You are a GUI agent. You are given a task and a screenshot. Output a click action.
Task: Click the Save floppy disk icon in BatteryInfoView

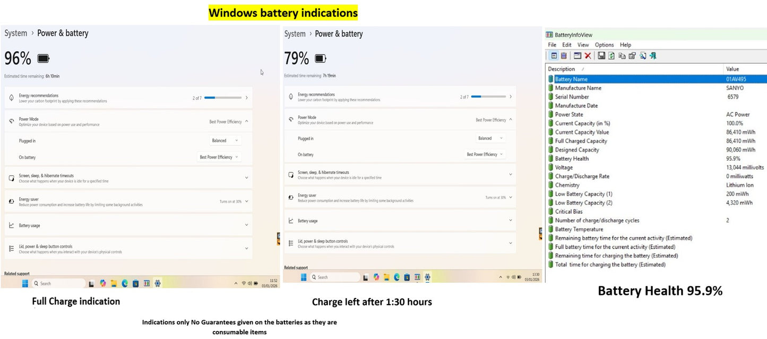(x=601, y=56)
